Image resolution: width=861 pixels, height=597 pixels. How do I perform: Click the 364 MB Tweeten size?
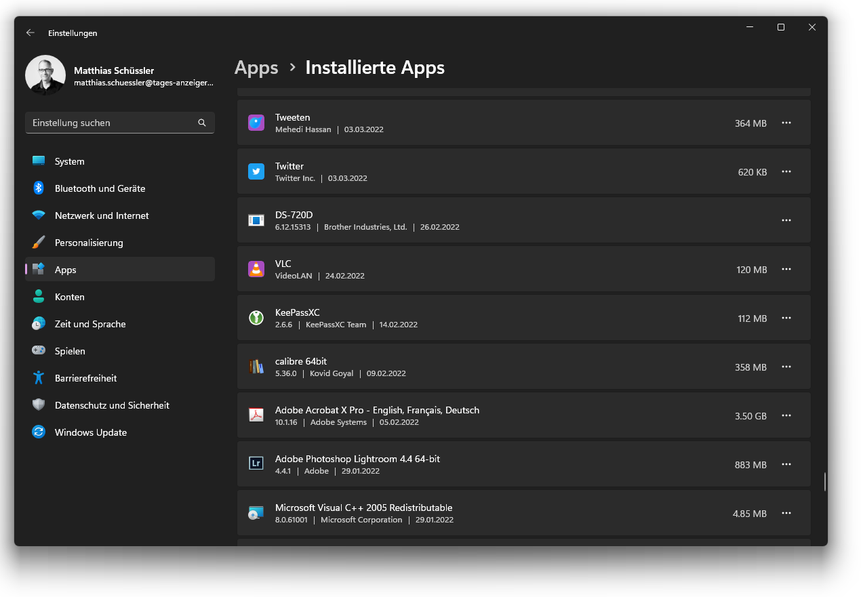750,123
